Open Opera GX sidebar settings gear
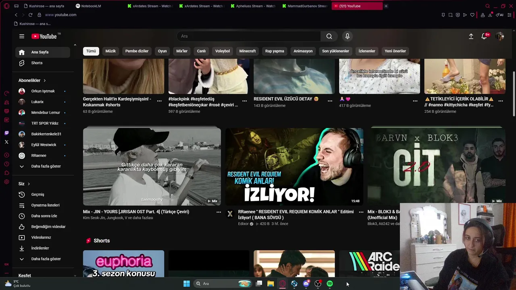516x290 pixels. click(x=6, y=182)
